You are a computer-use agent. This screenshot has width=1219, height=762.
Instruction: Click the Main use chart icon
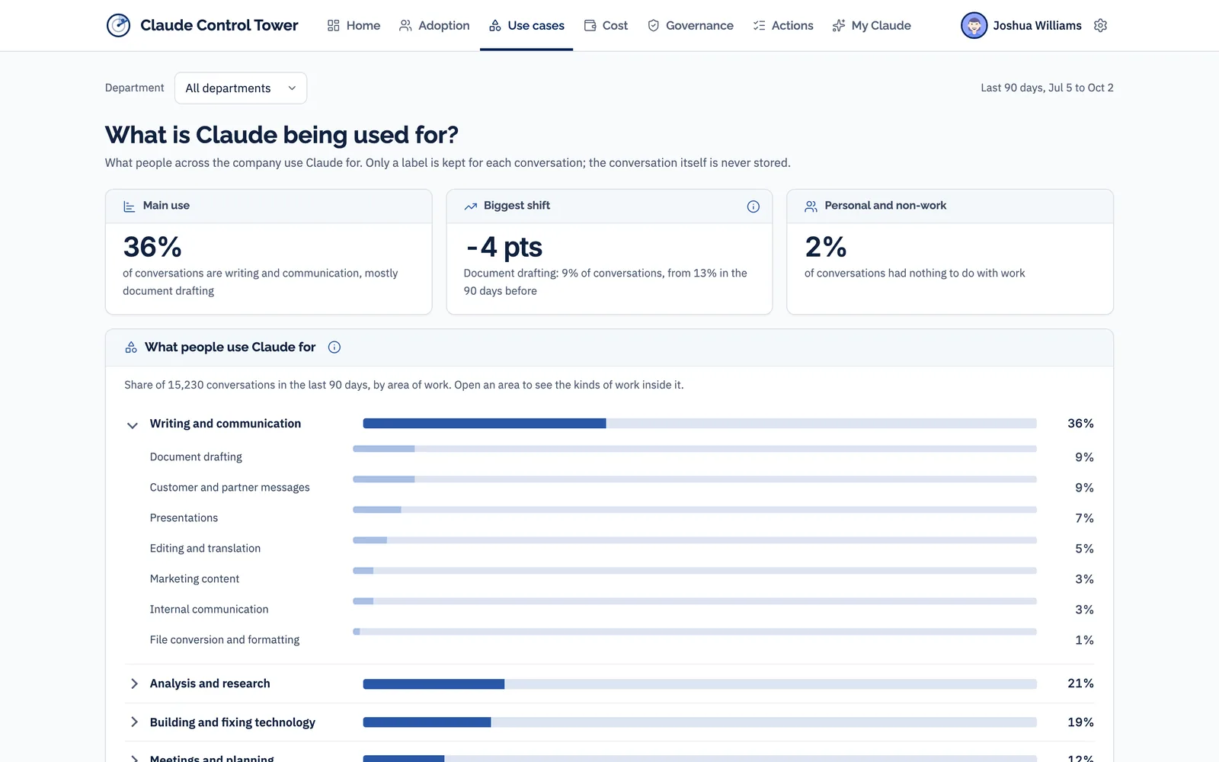click(x=130, y=207)
